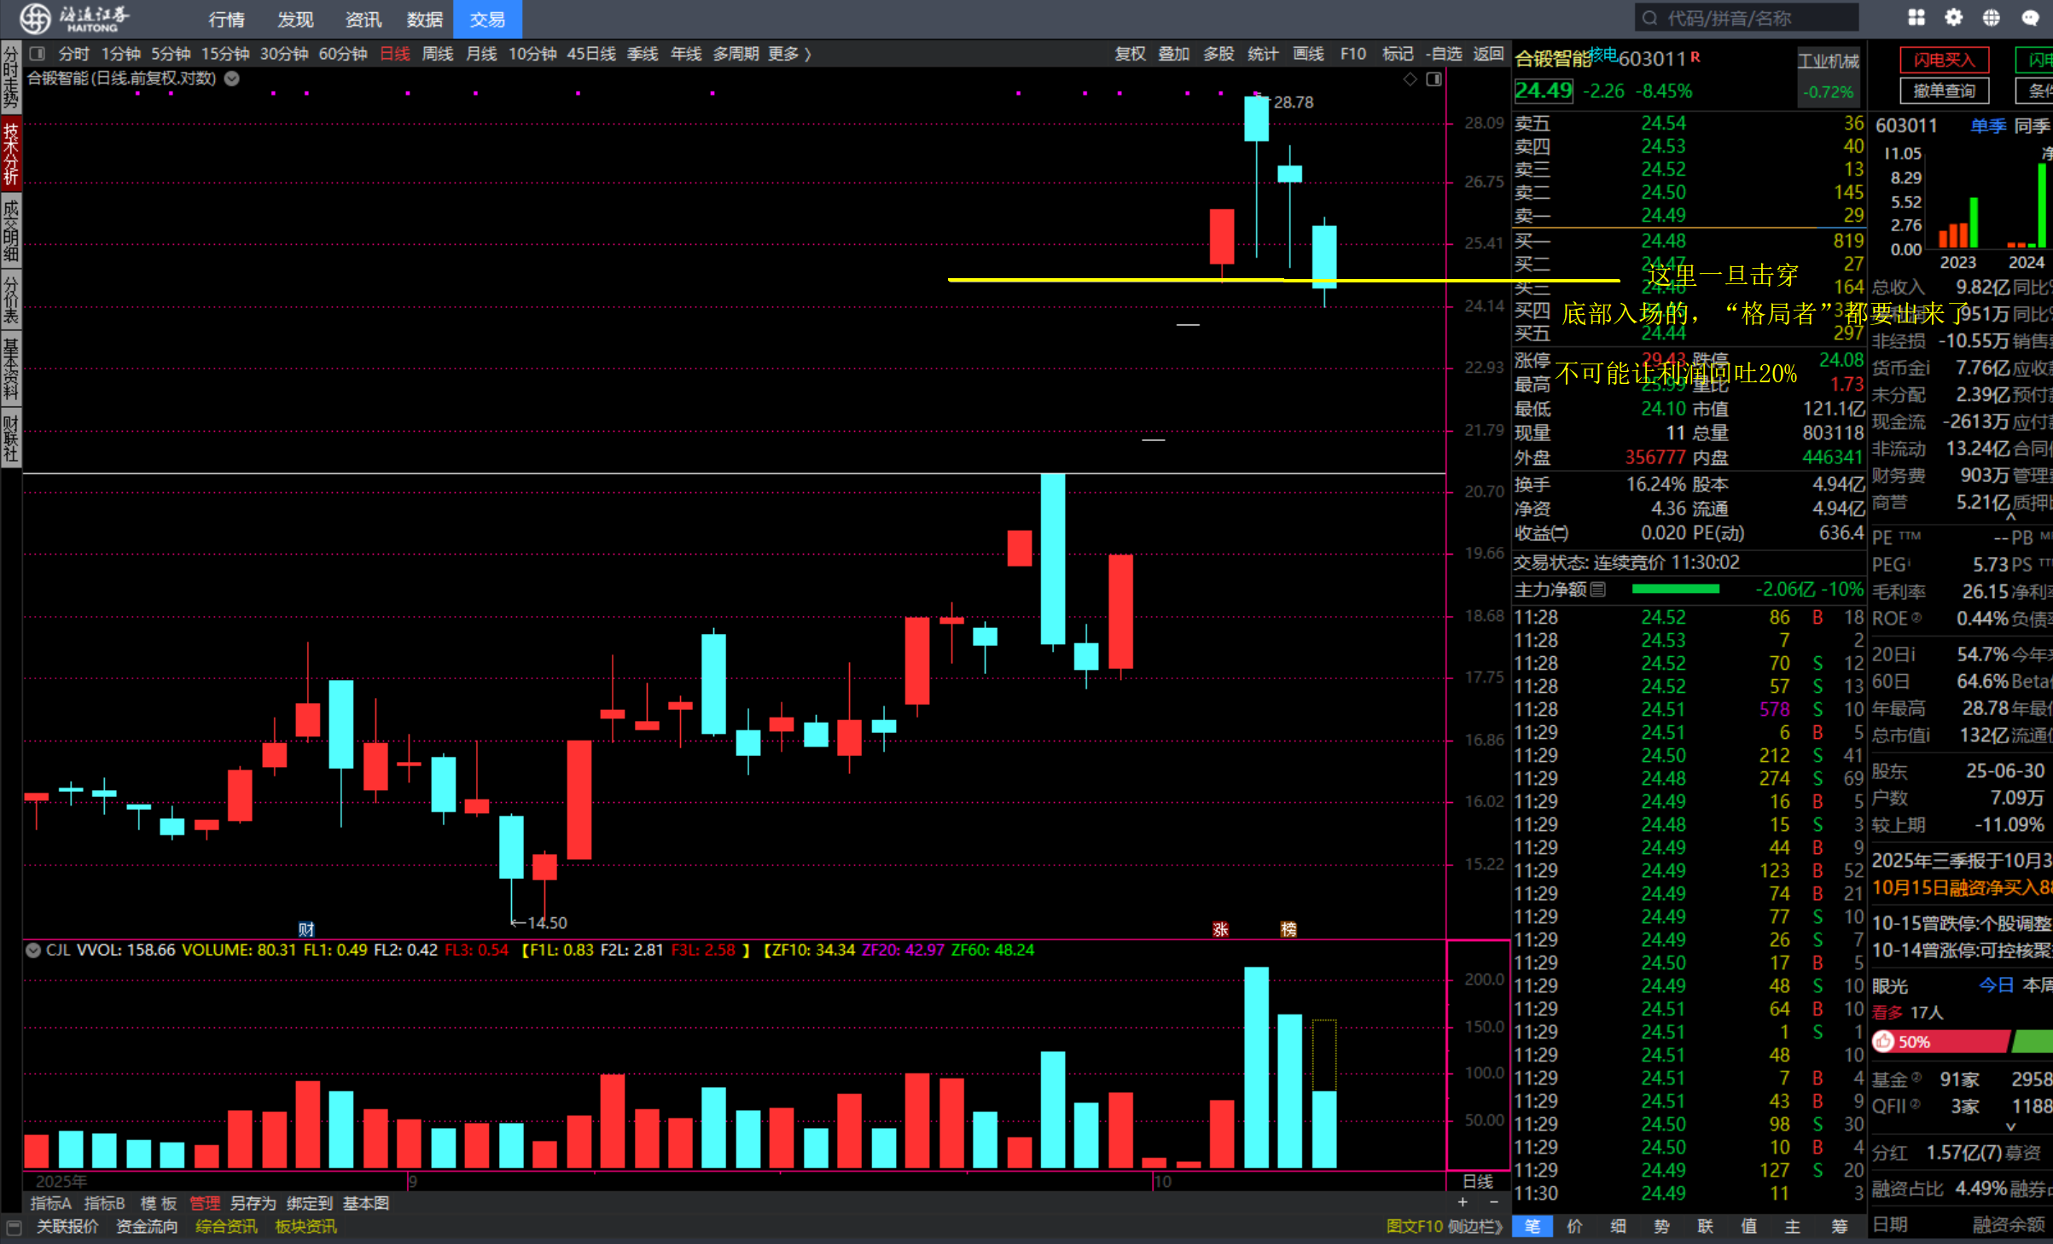Open settings via the gear icon
Screen dimensions: 2053x1244
point(1953,18)
